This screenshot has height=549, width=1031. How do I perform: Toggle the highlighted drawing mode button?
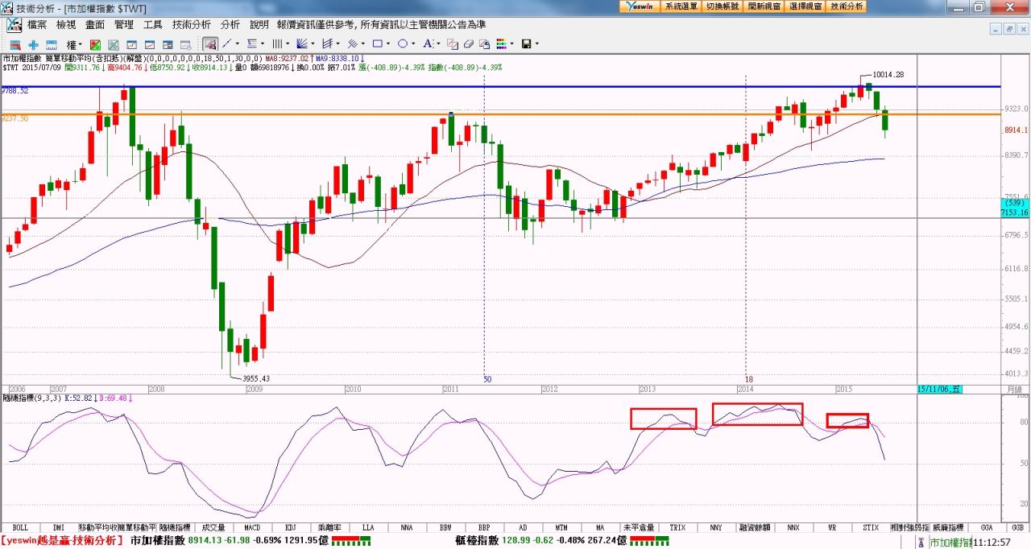point(209,43)
